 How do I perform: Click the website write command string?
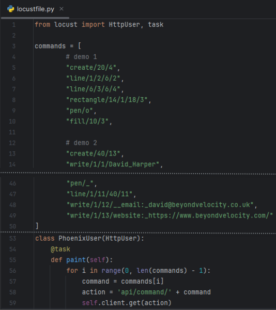[170, 215]
